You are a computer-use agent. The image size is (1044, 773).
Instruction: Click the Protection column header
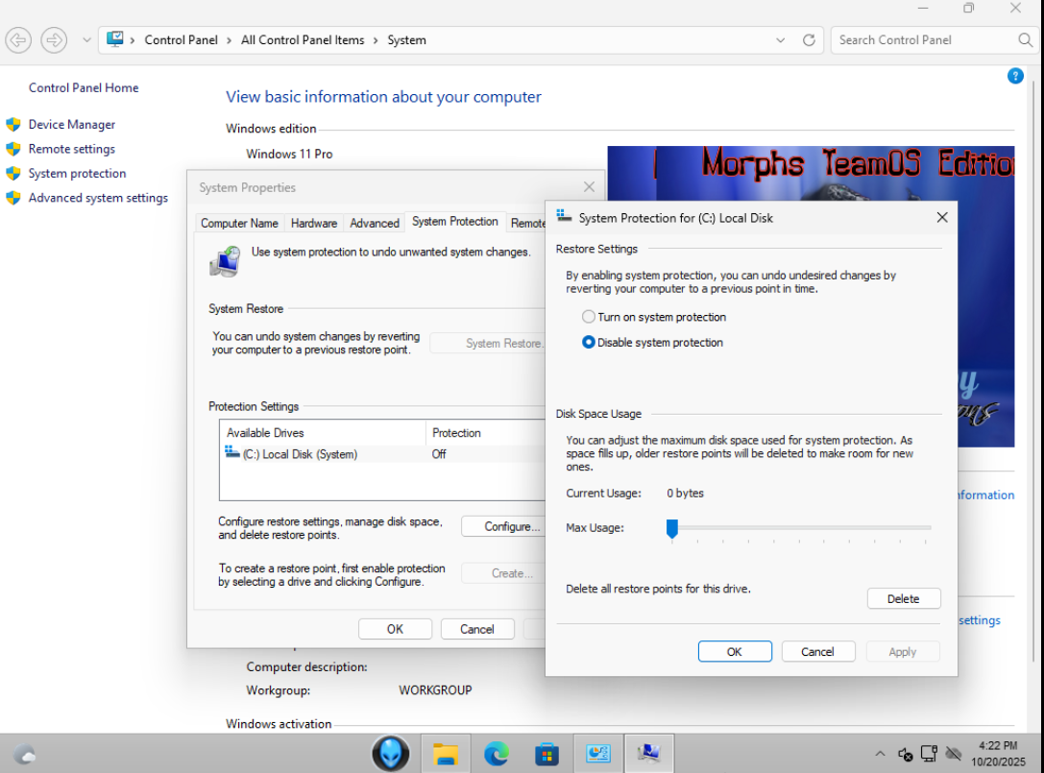tap(485, 433)
